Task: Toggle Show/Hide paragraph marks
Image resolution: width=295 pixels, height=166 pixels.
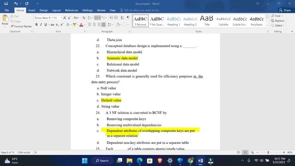Action: click(128, 18)
